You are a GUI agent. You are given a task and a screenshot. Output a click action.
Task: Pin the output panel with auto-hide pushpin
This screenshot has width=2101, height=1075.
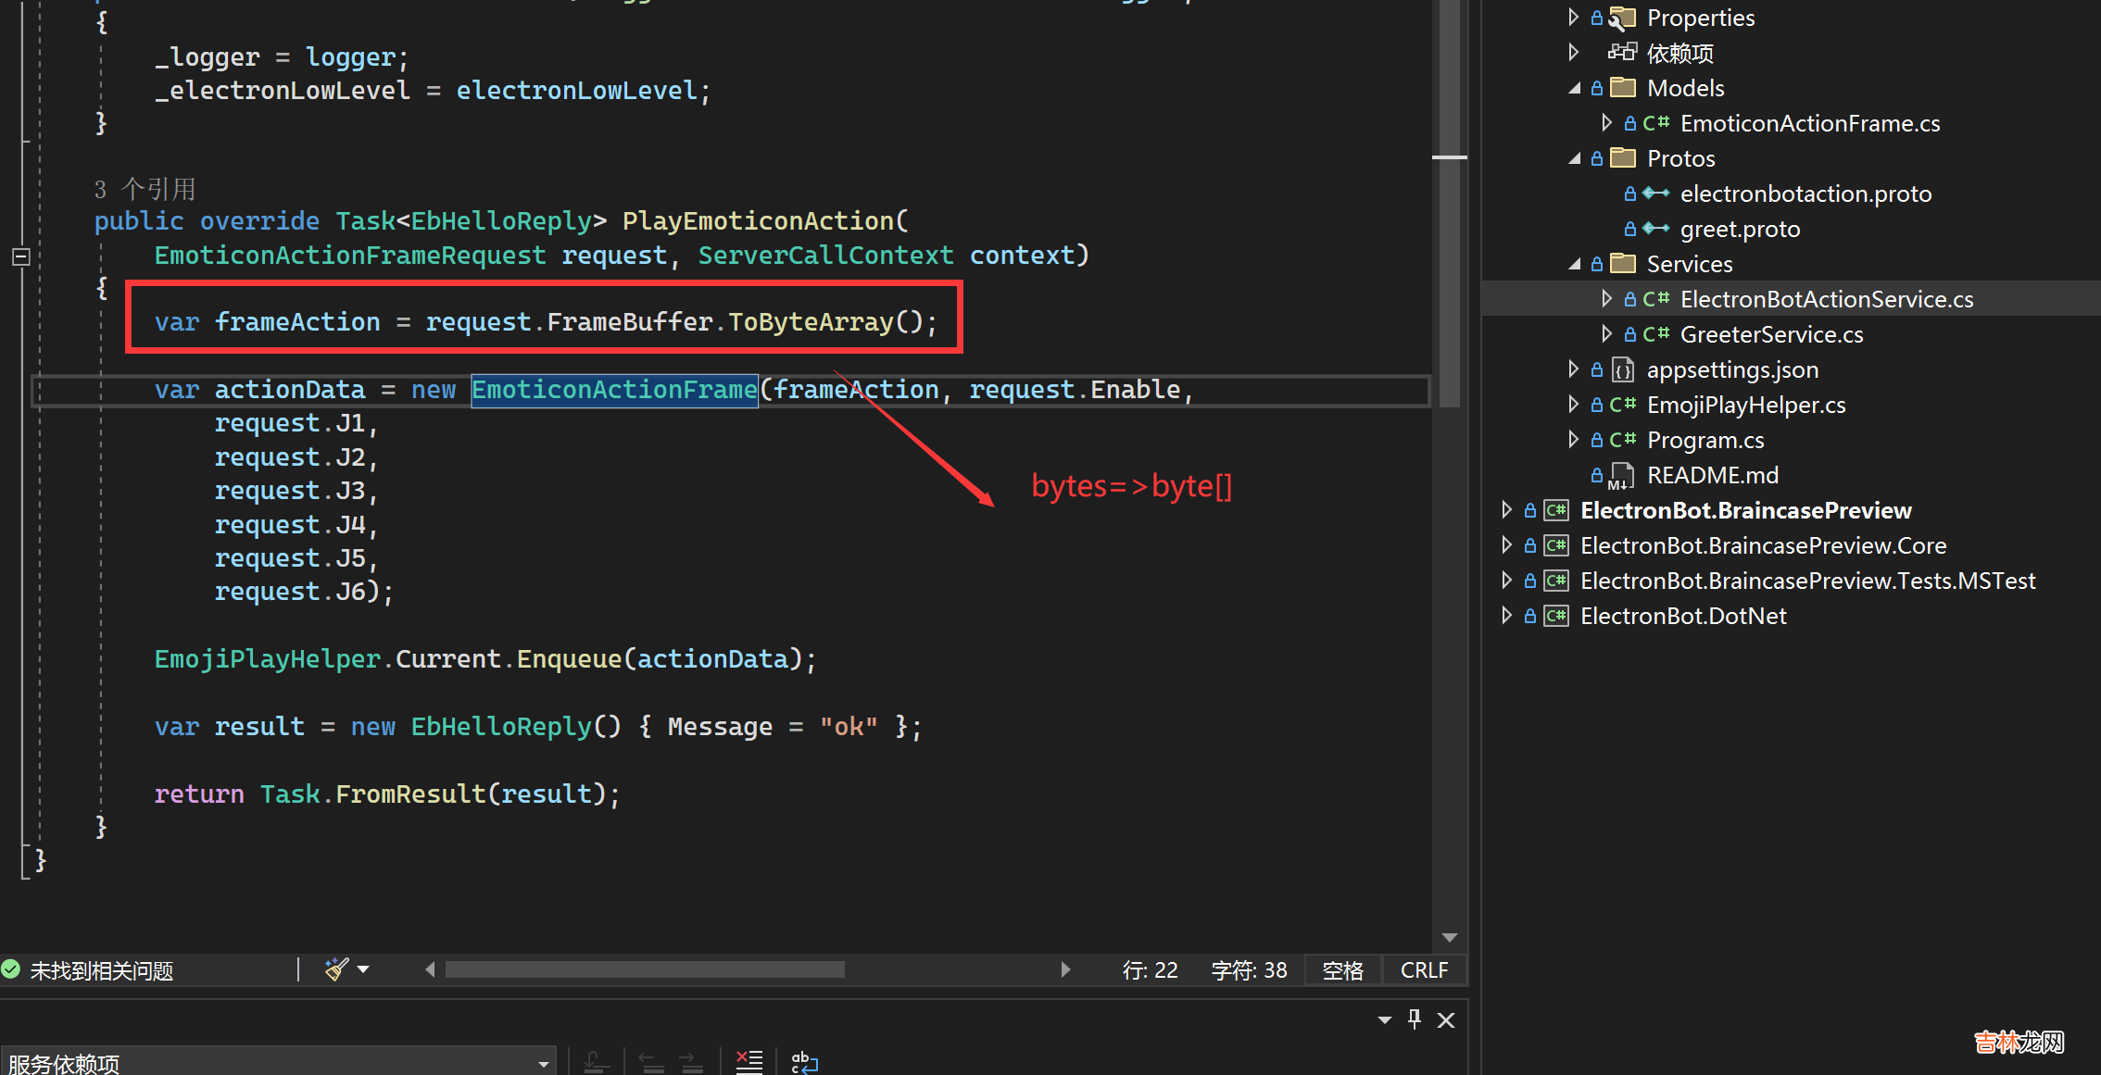(x=1415, y=1019)
